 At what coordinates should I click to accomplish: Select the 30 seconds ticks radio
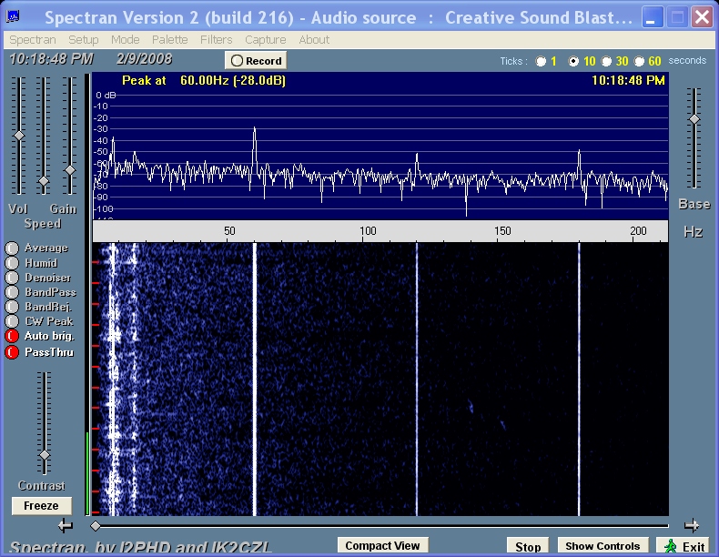tap(606, 61)
